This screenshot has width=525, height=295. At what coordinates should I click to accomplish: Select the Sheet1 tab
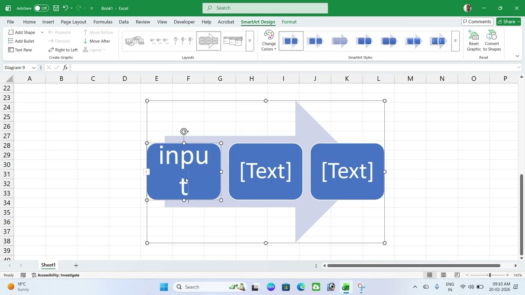click(x=48, y=265)
